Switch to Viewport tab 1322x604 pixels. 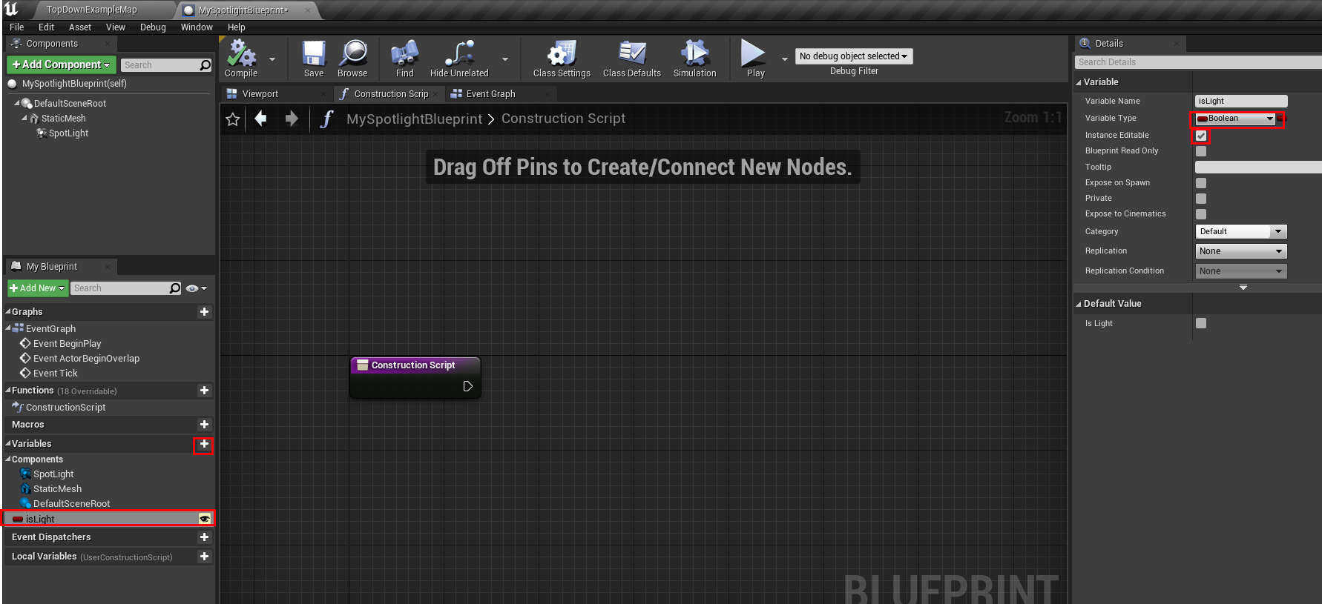pos(260,94)
